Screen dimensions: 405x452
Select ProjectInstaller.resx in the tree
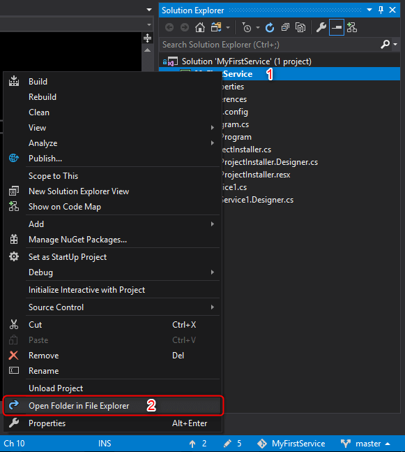tap(256, 175)
